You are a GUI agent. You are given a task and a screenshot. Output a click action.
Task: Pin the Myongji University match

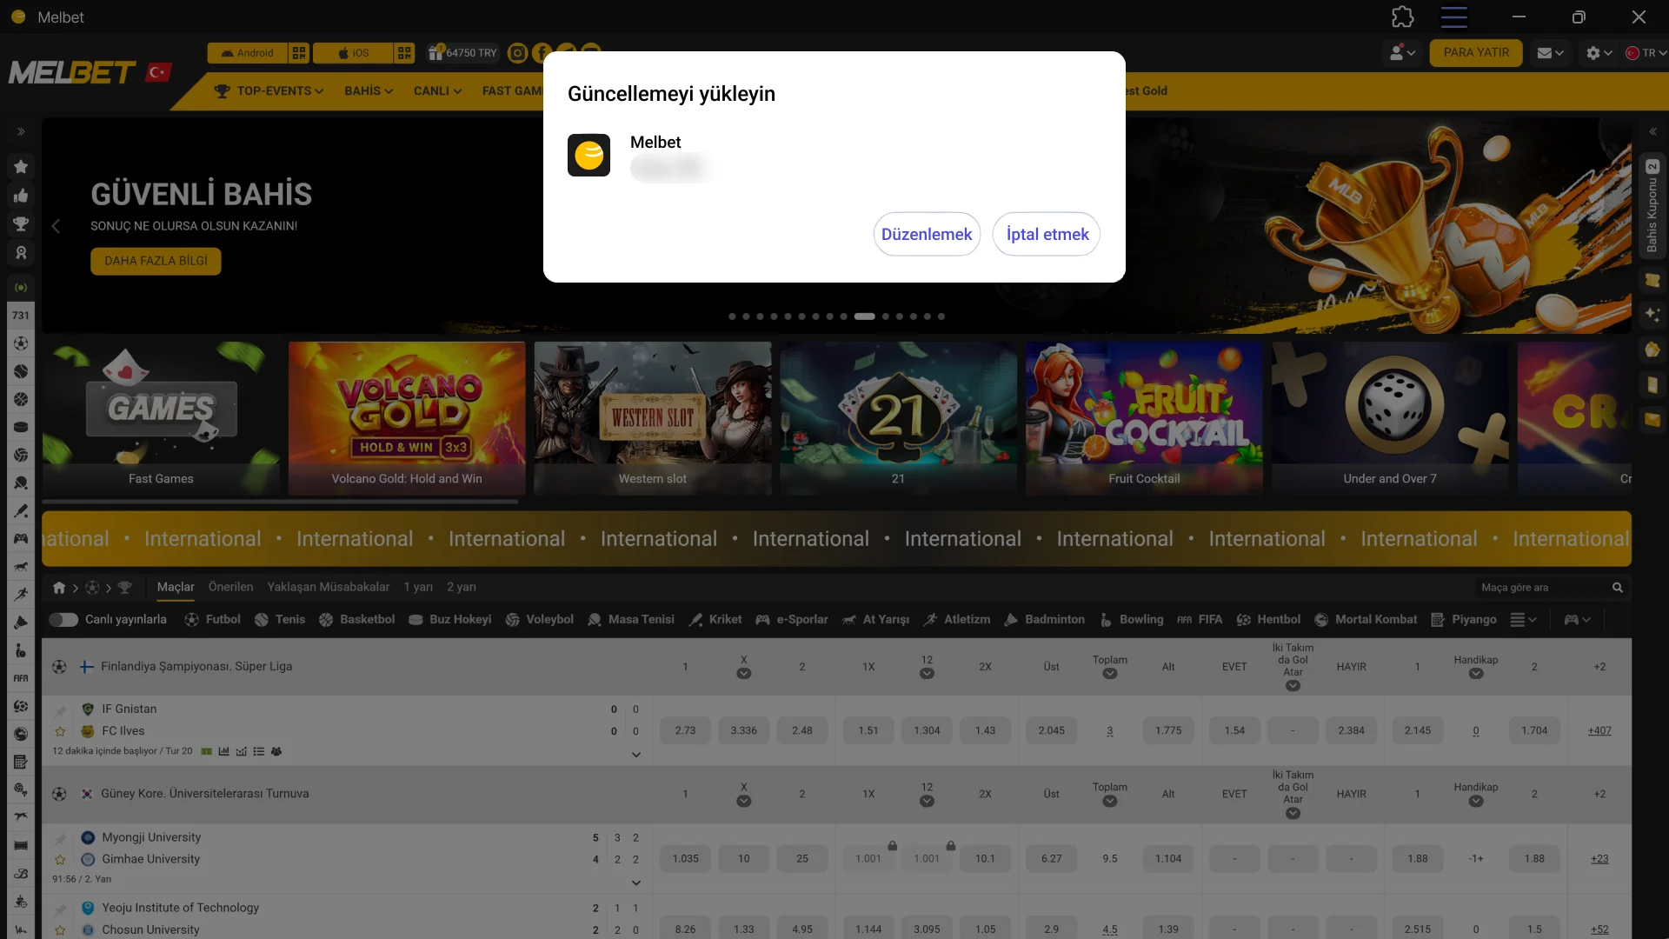pyautogui.click(x=60, y=839)
